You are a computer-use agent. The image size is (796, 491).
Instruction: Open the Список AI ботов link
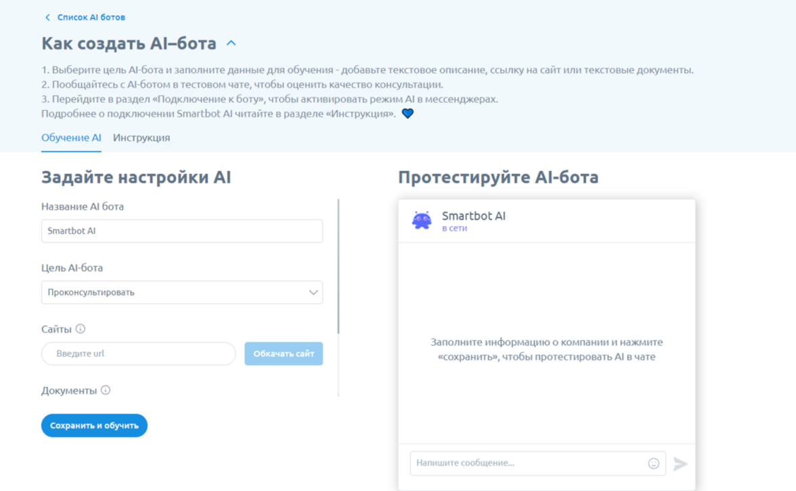(91, 18)
